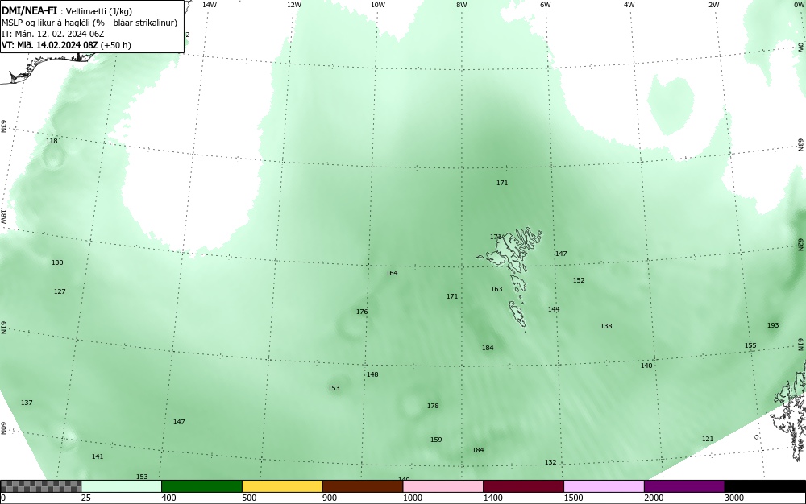Click the map value '121'

[708, 440]
